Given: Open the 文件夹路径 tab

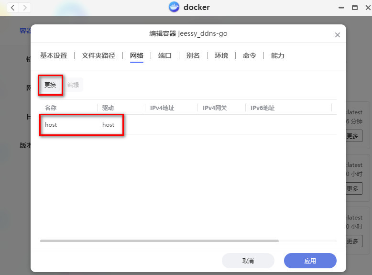Looking at the screenshot, I should (98, 55).
